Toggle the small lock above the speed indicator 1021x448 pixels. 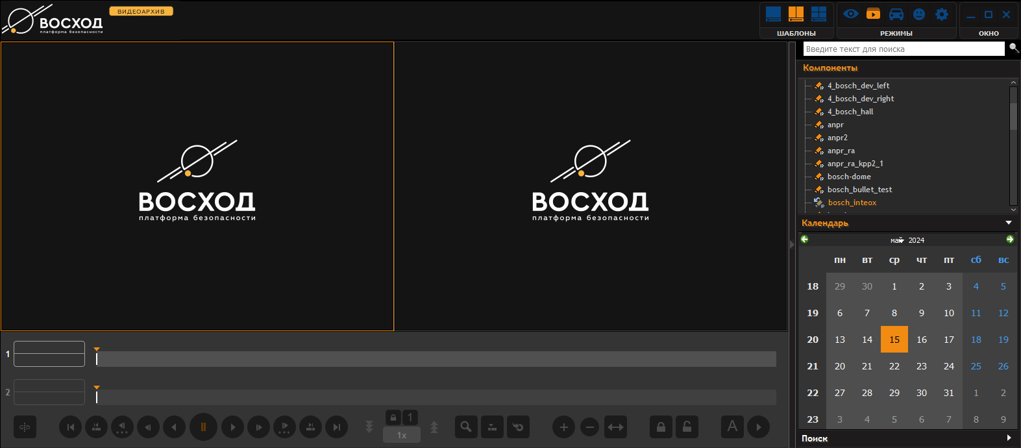pos(393,417)
